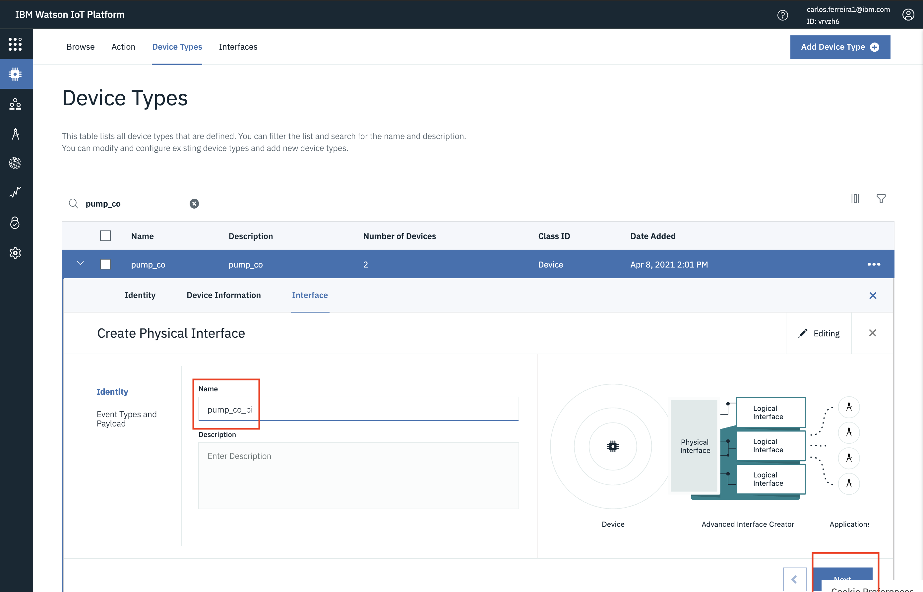Open the column configuration icon
Viewport: 923px width, 592px height.
coord(855,198)
